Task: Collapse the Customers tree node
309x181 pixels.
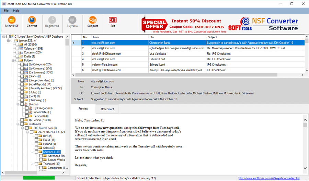Action: [x=18, y=124]
